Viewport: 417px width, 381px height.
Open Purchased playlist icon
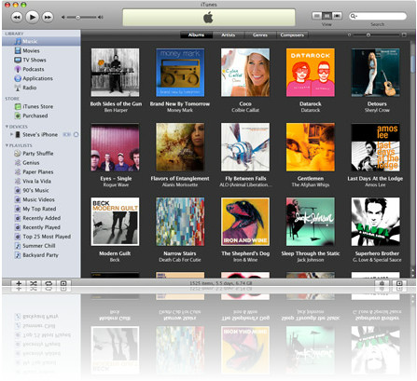click(x=18, y=116)
